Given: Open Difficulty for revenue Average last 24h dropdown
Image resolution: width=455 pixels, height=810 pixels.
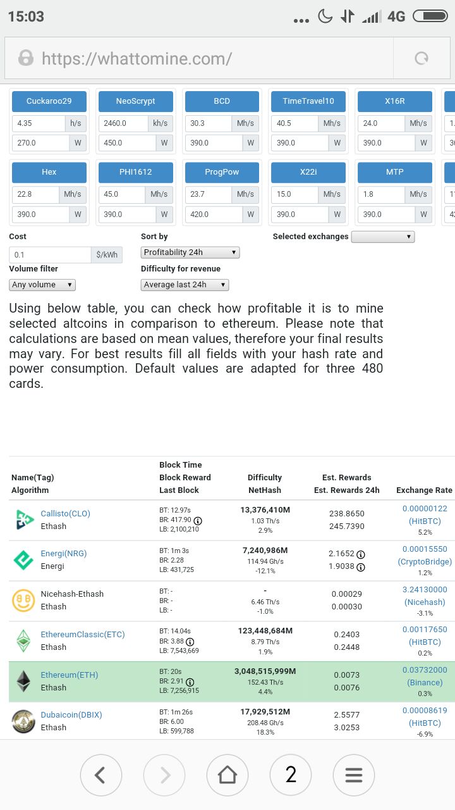Looking at the screenshot, I should (185, 285).
